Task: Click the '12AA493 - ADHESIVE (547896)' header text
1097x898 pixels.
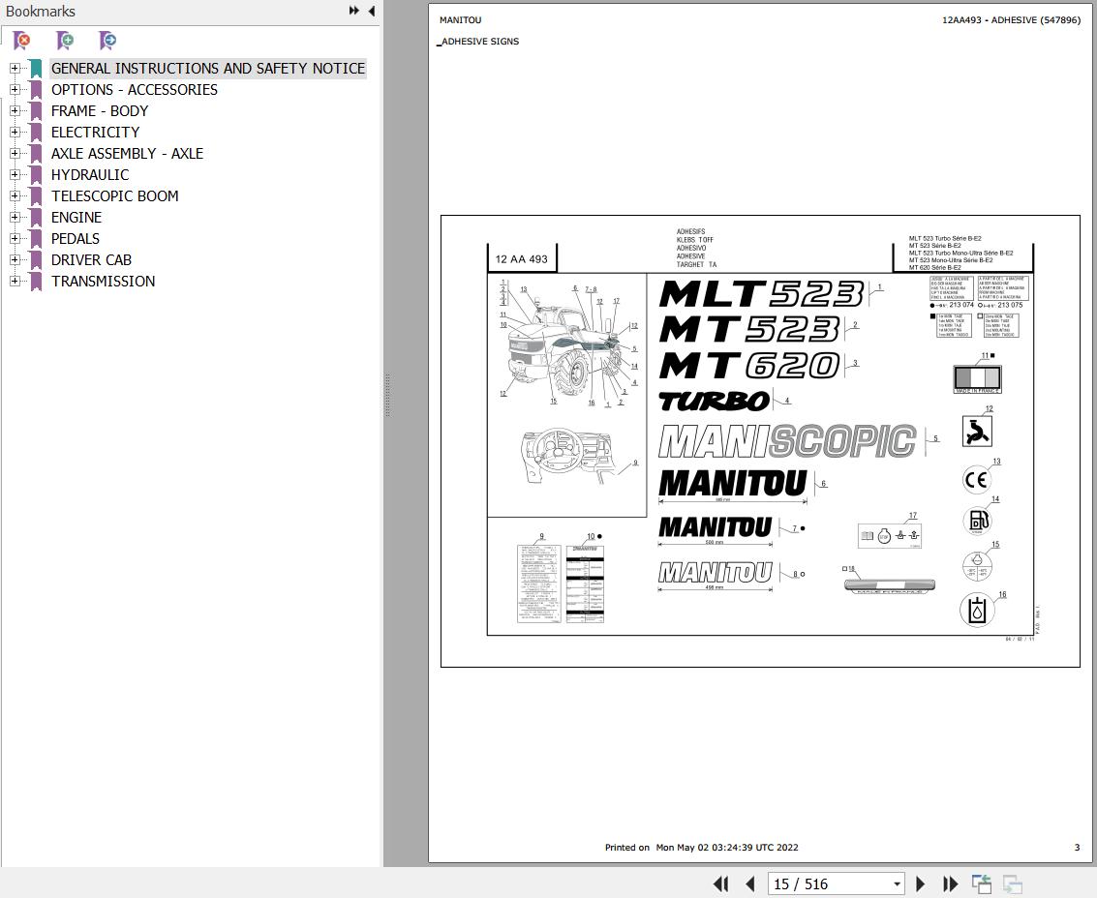Action: pos(1011,19)
